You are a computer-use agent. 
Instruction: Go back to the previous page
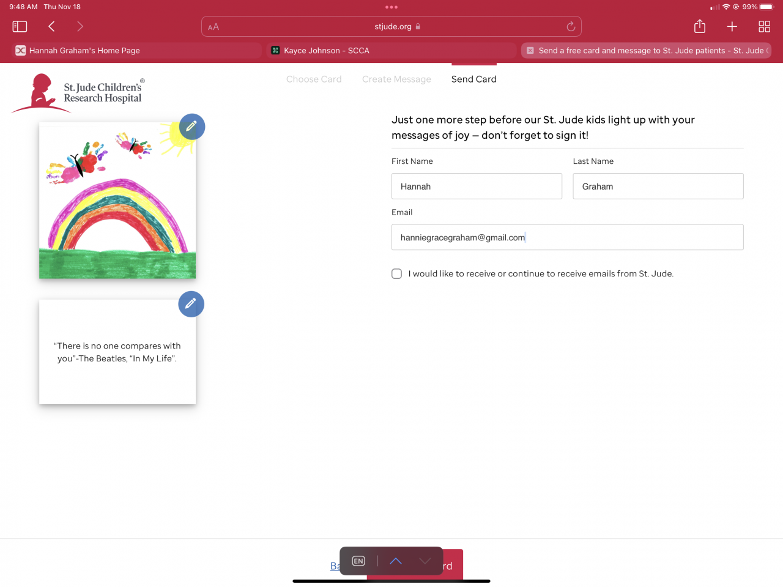[x=51, y=26]
